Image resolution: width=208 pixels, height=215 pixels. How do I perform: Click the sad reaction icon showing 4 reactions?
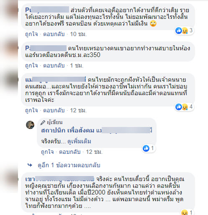(x=185, y=107)
